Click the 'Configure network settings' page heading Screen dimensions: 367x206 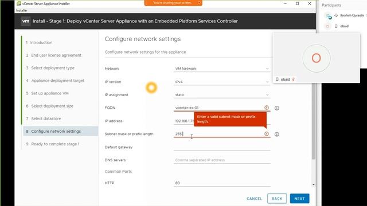[143, 39]
